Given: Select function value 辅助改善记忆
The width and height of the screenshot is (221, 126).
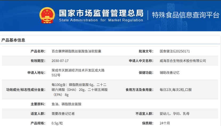Looking at the screenshot, I should tap(169, 73).
